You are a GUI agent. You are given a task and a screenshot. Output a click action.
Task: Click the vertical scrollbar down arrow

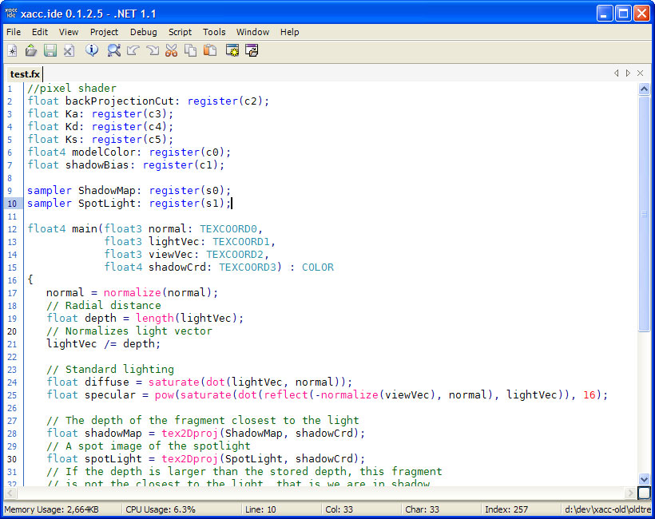pyautogui.click(x=645, y=479)
